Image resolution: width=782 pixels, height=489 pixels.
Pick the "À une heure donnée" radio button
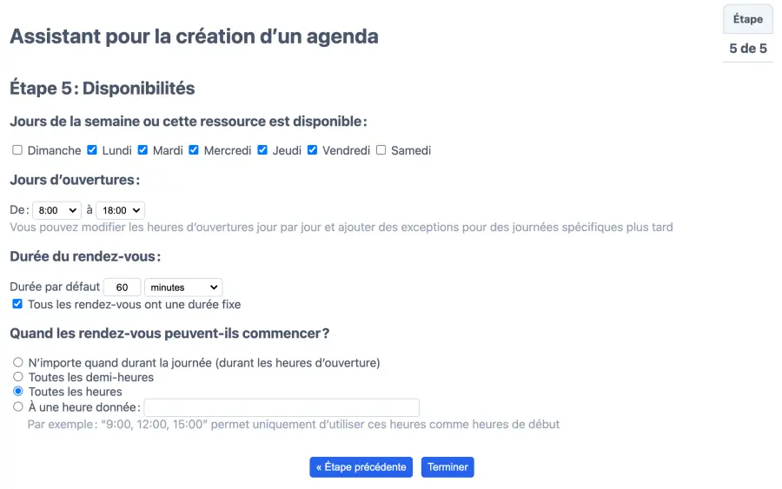pos(18,406)
